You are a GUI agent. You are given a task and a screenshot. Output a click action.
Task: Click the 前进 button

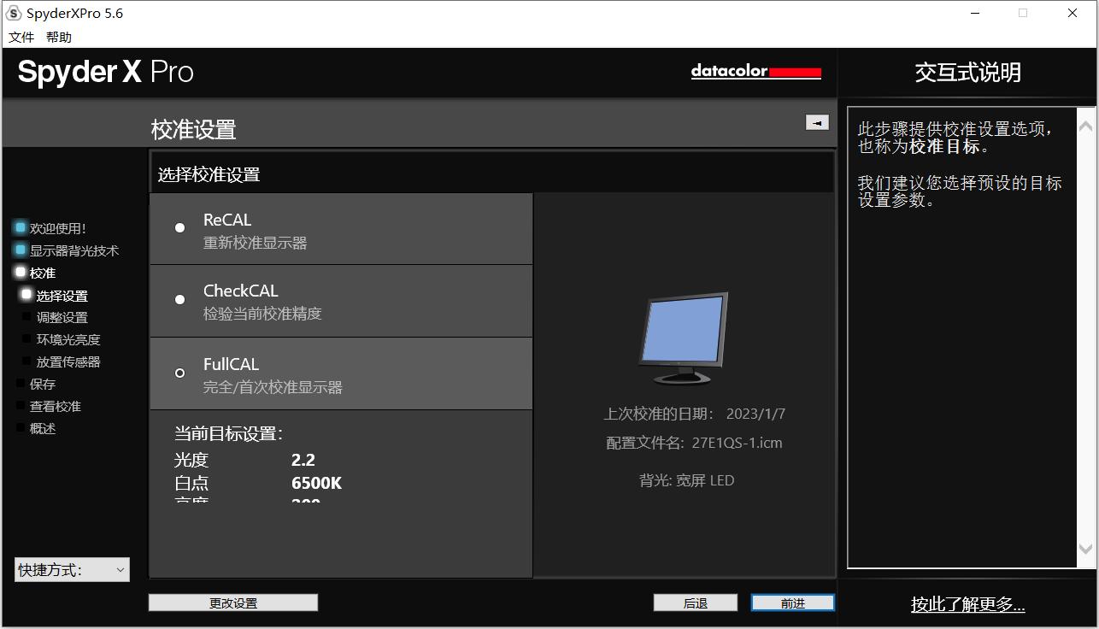[793, 603]
